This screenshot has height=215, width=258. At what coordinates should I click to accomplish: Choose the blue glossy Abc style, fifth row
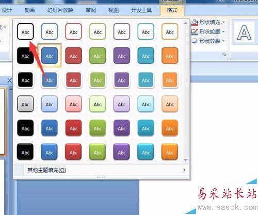(x=50, y=128)
